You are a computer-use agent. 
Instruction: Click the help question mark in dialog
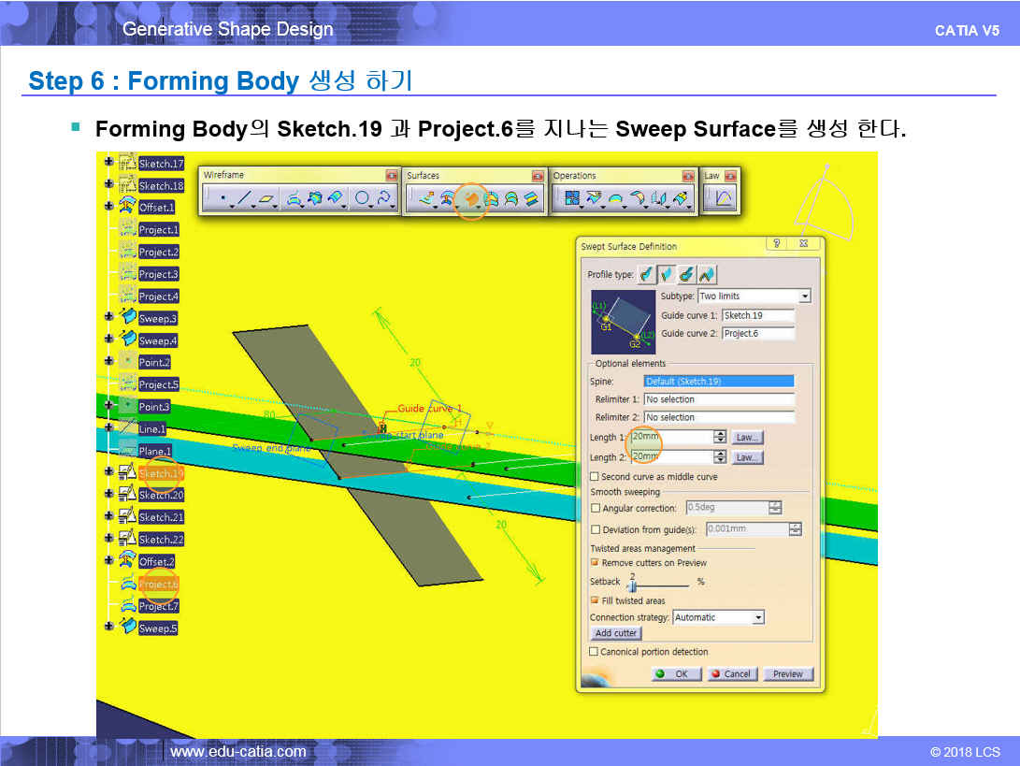pyautogui.click(x=775, y=244)
